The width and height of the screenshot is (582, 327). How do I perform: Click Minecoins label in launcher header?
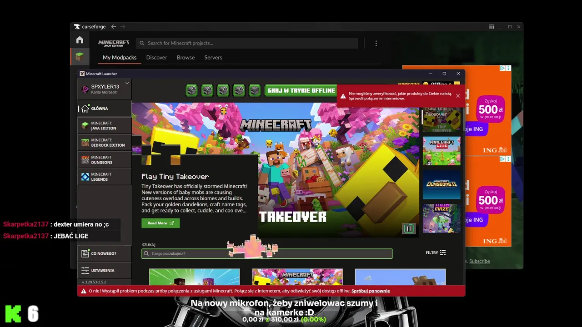click(409, 84)
